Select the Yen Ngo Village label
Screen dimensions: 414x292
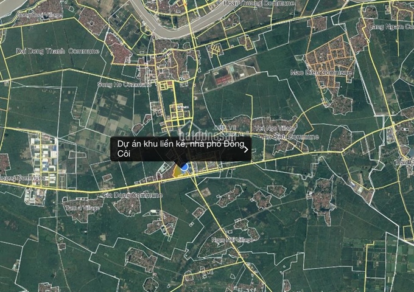pos(275,128)
